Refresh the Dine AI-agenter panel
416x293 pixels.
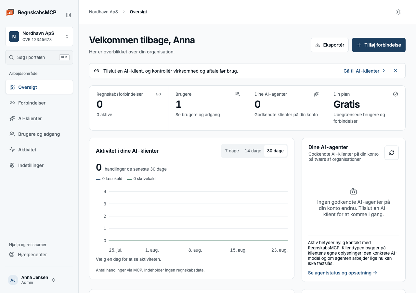pyautogui.click(x=392, y=153)
